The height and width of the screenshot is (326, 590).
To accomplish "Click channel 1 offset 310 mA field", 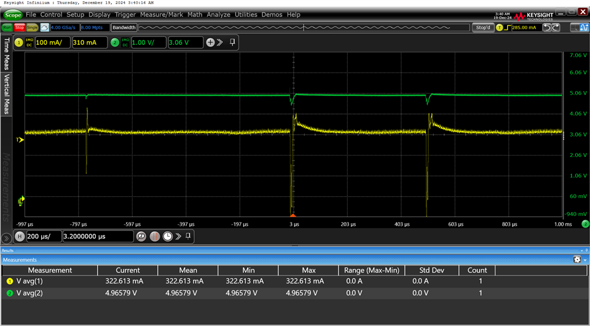I will tap(89, 42).
